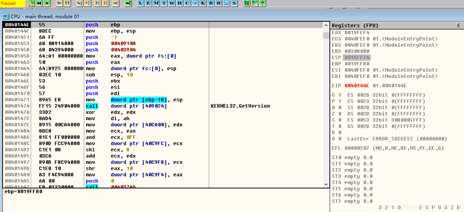Viewport: 464px width, 212px height.
Task: Show Windows list with W button
Action: (x=172, y=3)
